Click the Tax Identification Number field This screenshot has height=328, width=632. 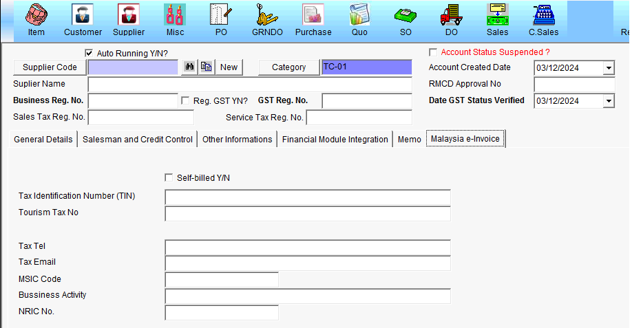point(307,197)
